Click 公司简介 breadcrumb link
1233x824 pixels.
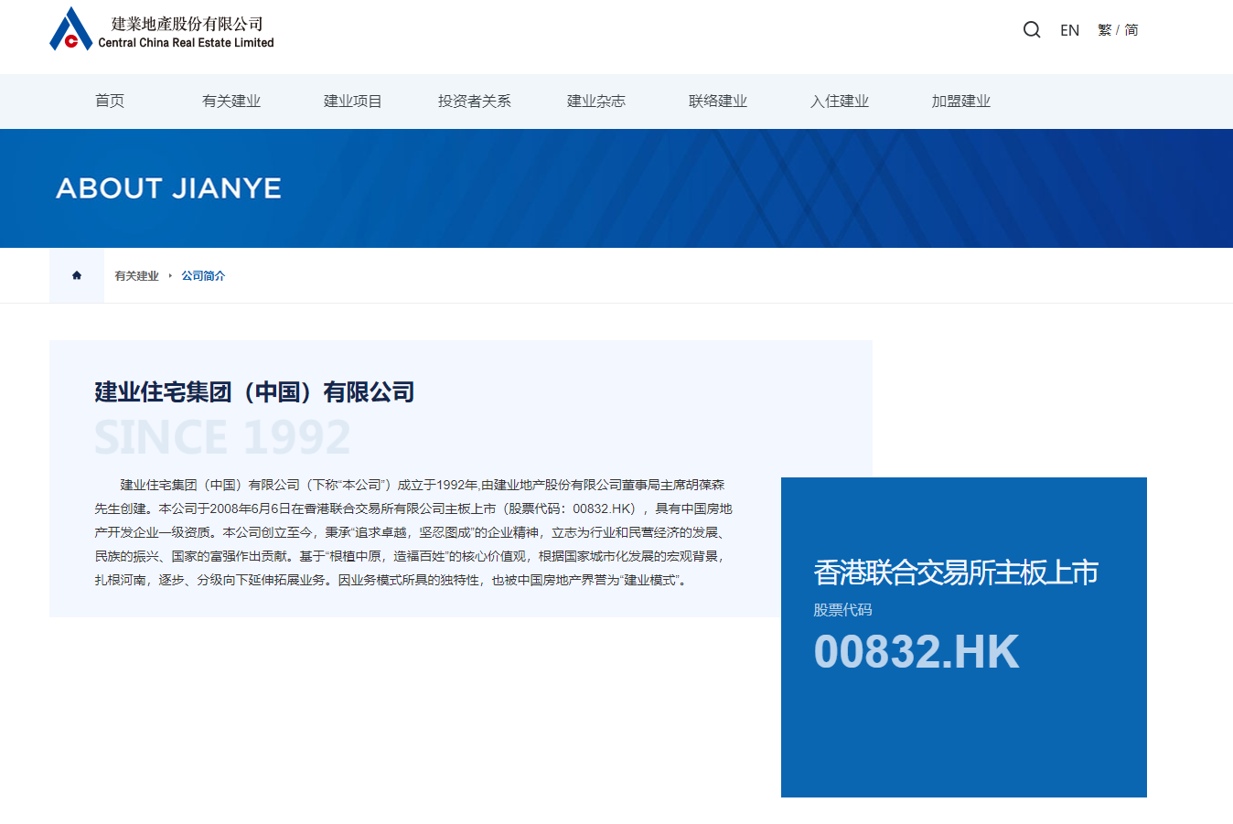click(203, 275)
